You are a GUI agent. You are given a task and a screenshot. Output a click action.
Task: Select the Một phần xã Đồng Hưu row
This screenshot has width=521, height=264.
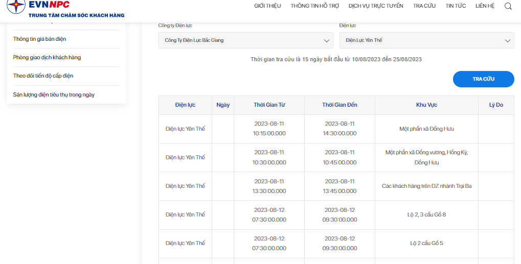[336, 129]
